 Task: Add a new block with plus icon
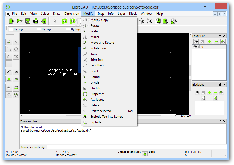[x=209, y=93]
